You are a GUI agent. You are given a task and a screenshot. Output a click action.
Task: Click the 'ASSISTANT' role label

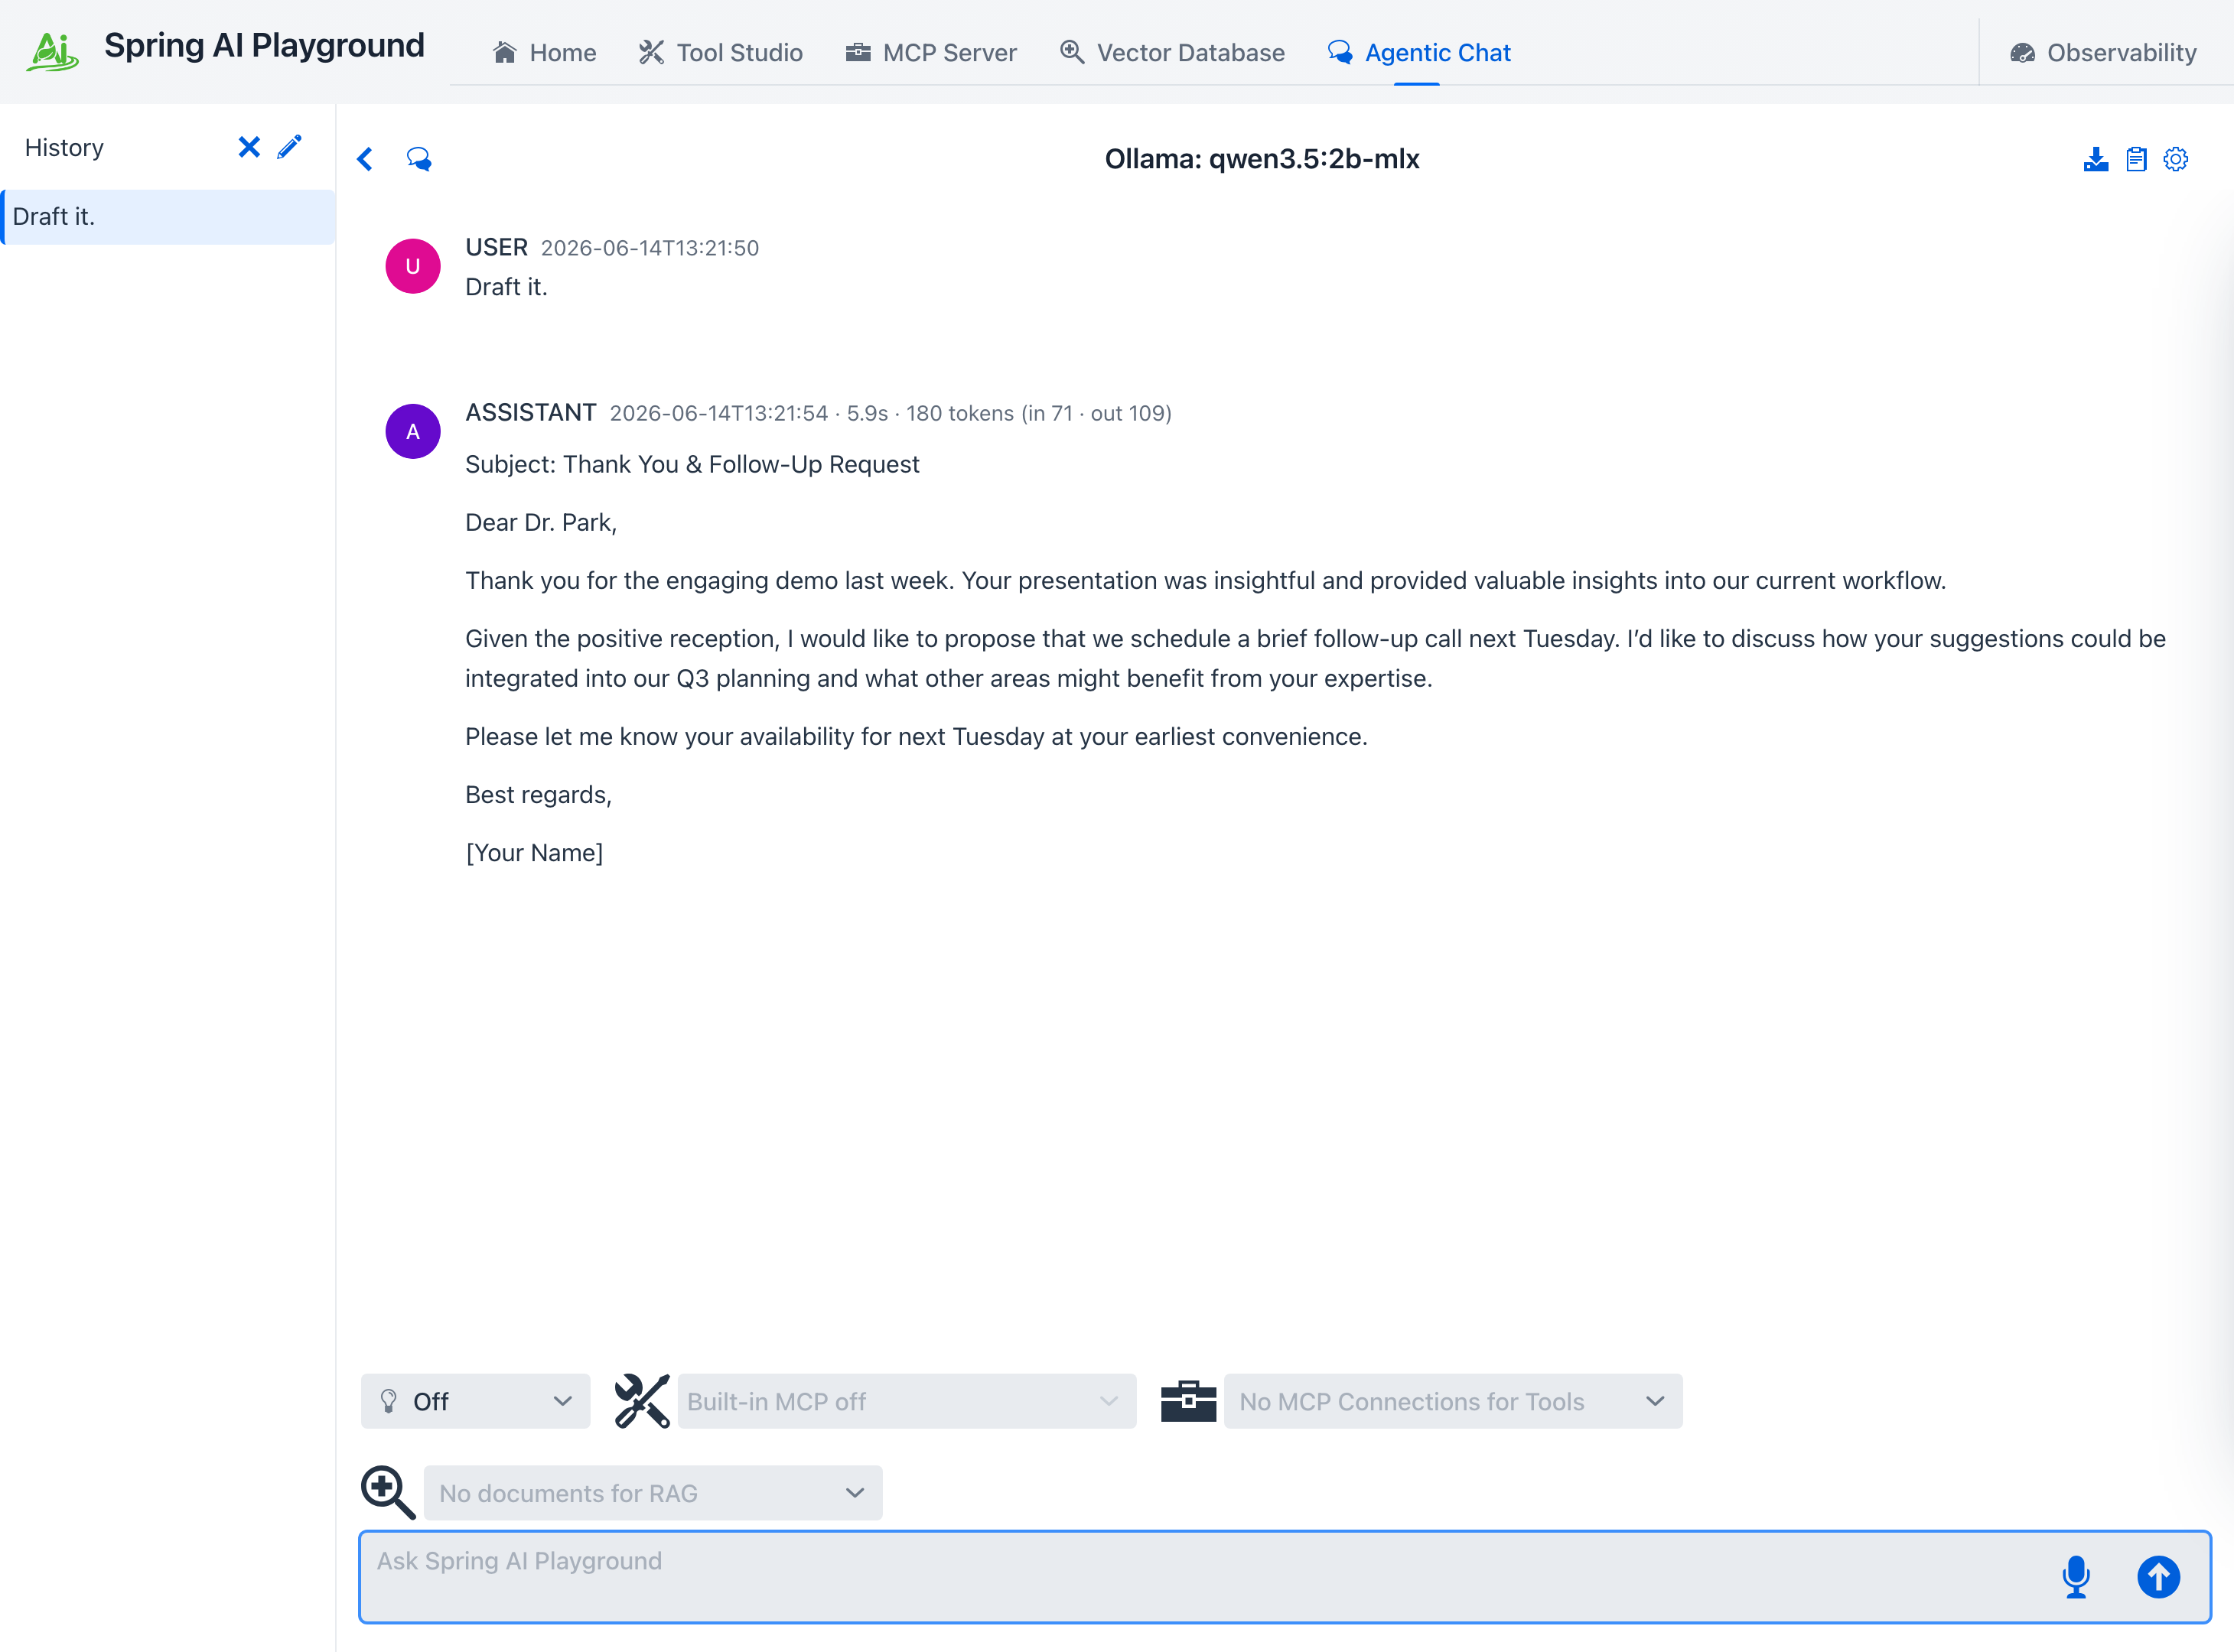click(531, 412)
